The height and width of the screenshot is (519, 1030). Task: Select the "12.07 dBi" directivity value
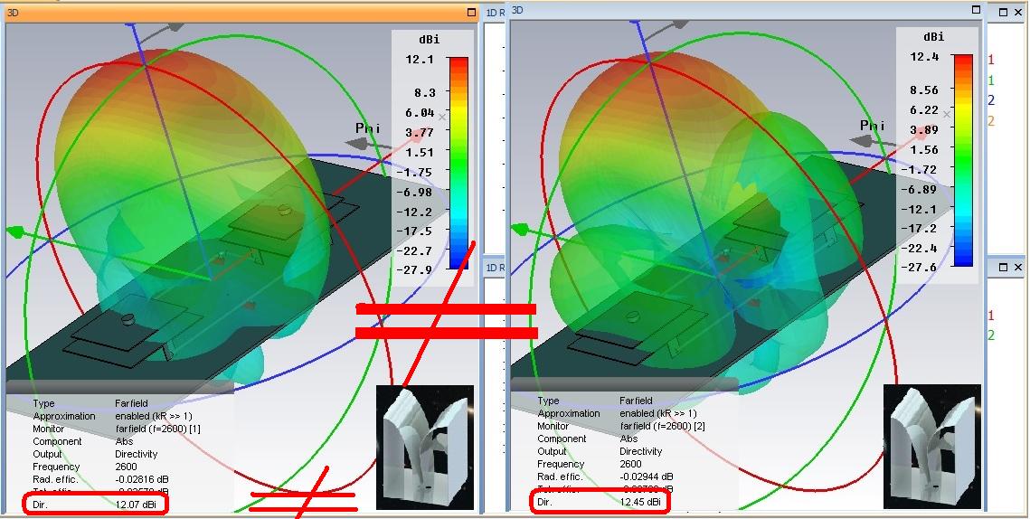click(x=136, y=505)
